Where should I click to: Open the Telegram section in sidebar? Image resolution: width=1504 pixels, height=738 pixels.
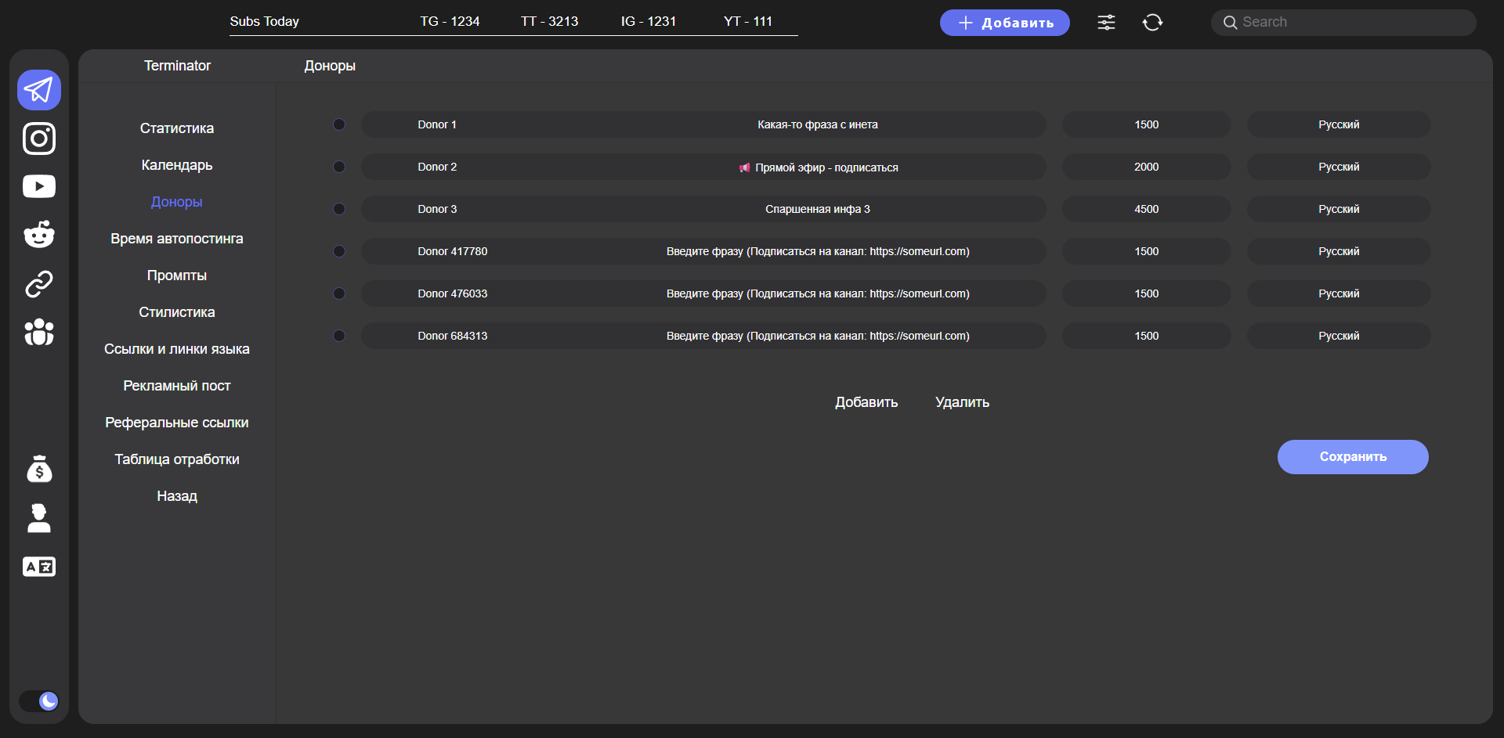point(39,90)
